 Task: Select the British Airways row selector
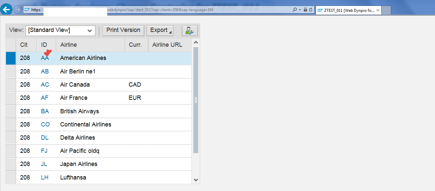pyautogui.click(x=11, y=111)
